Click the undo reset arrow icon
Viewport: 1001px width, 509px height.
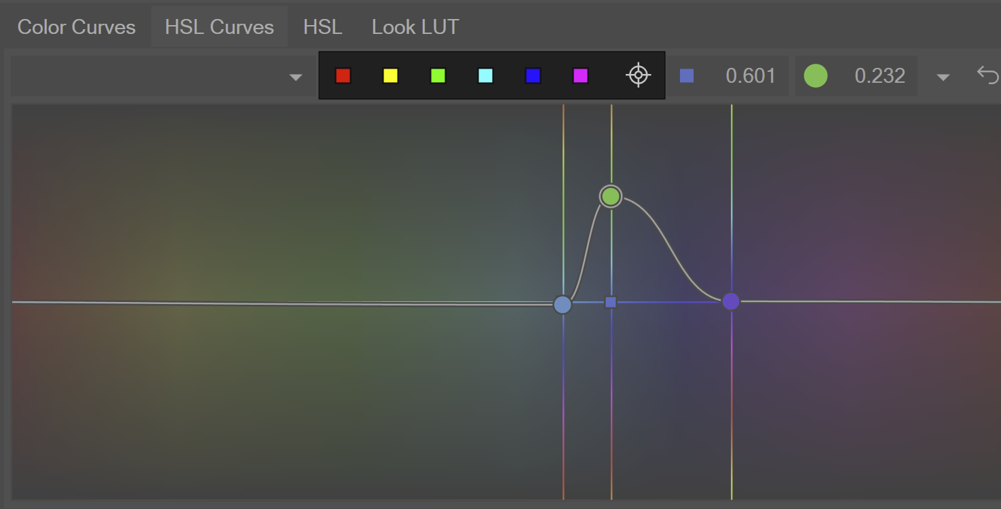987,74
